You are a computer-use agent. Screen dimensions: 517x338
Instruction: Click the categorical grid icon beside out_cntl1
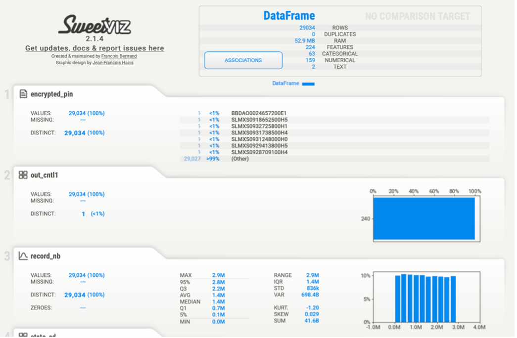point(23,175)
